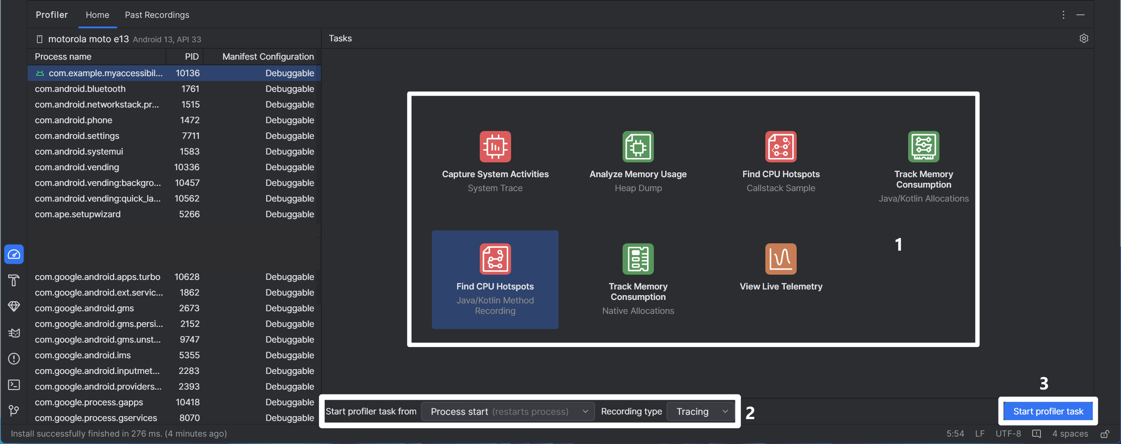
Task: Select the com.android.systemui process row
Action: pos(174,151)
